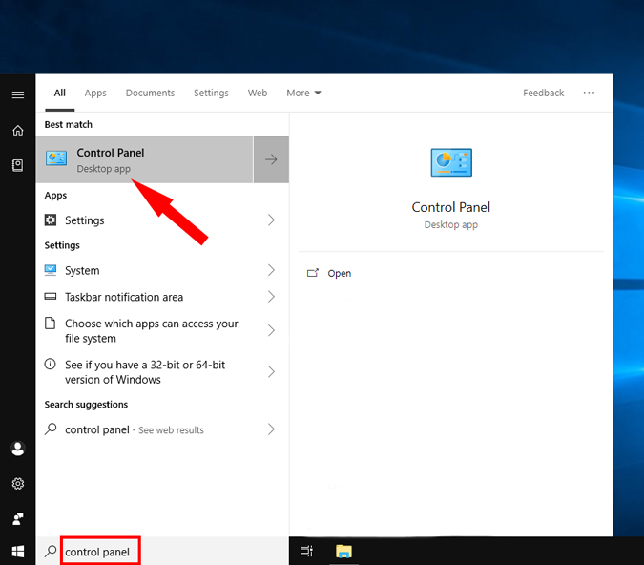Click the feedback person icon in sidebar

coord(18,518)
